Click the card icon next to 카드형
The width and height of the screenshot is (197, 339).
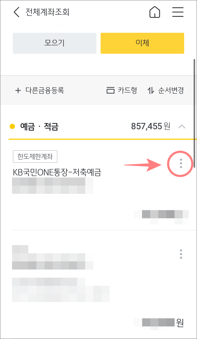coord(111,91)
